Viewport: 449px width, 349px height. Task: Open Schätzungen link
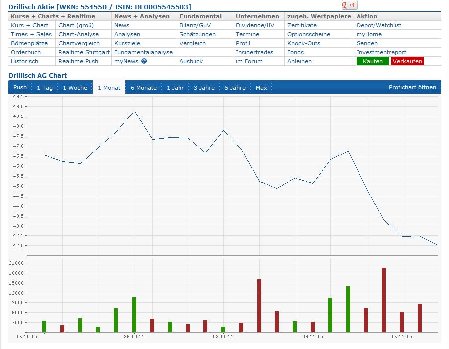(197, 34)
